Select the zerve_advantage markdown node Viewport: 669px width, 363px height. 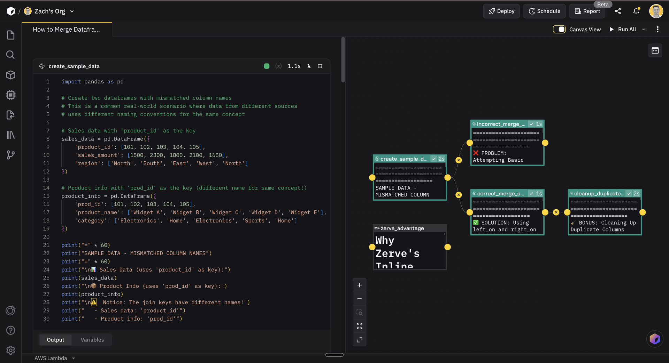point(410,247)
